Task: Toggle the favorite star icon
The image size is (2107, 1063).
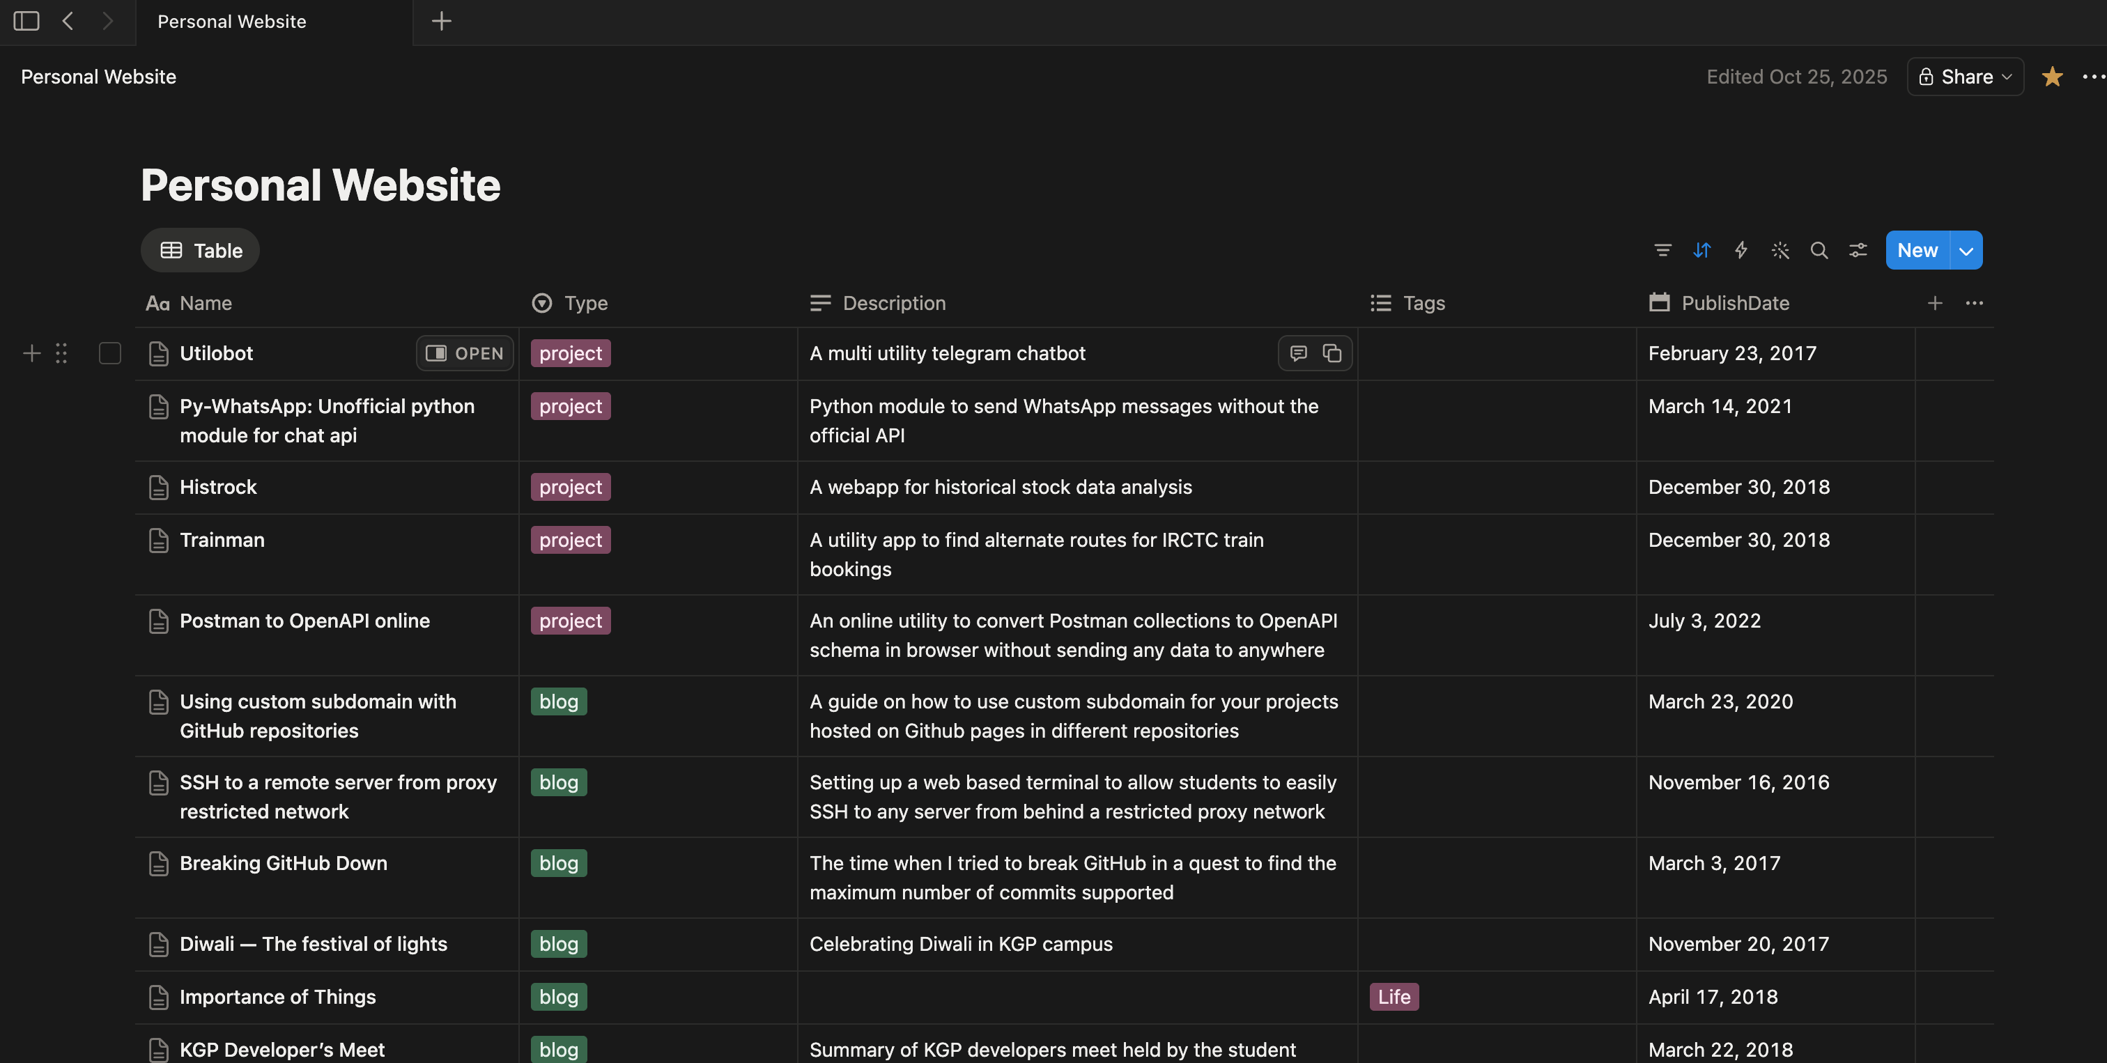Action: [x=2052, y=77]
